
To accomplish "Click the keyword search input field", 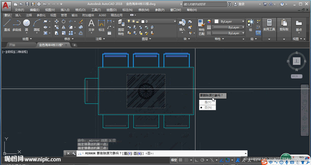I will (205, 4).
